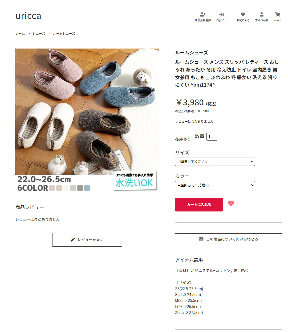Viewport: 288px width, 332px height.
Task: Click the uricca site logo
Action: 28,15
